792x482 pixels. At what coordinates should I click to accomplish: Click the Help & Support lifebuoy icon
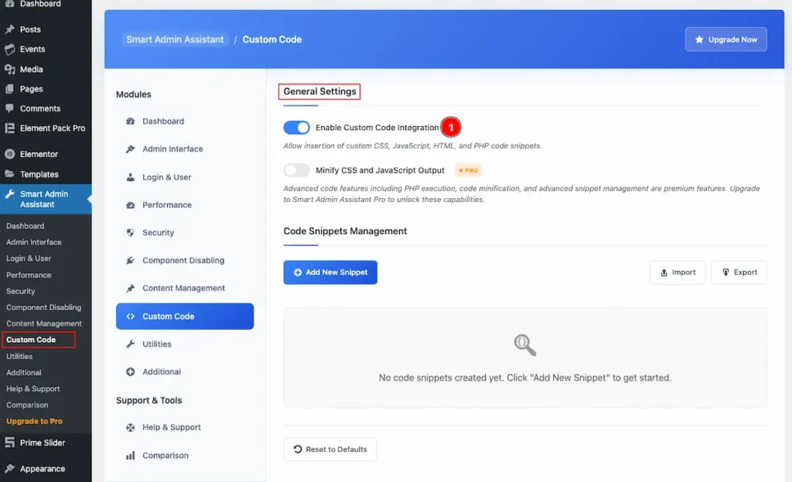click(x=130, y=427)
